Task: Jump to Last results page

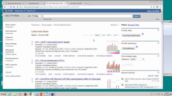Action: point(116,35)
